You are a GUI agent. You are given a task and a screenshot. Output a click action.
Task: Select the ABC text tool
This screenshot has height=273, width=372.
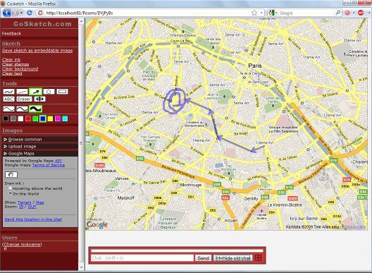[8, 99]
